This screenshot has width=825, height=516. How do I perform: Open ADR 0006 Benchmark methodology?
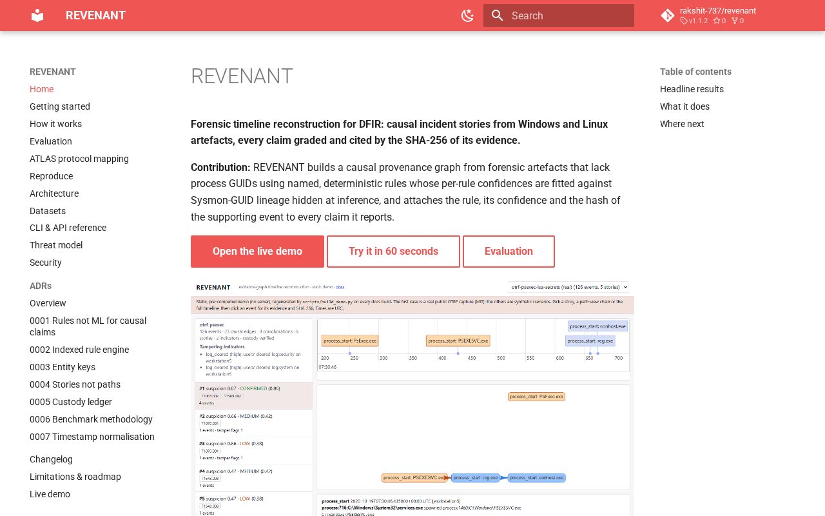(x=91, y=419)
